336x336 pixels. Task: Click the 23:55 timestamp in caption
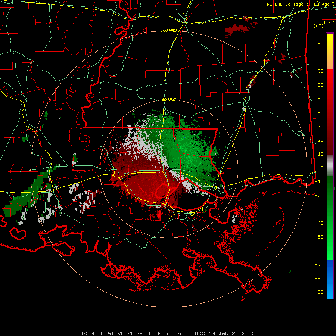[251, 333]
